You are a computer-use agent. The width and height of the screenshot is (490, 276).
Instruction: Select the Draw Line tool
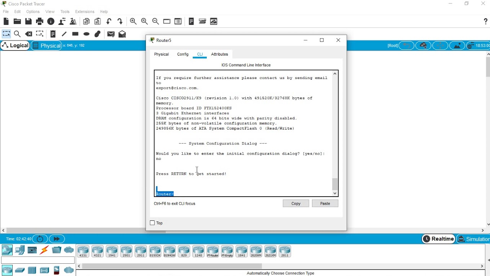point(64,34)
